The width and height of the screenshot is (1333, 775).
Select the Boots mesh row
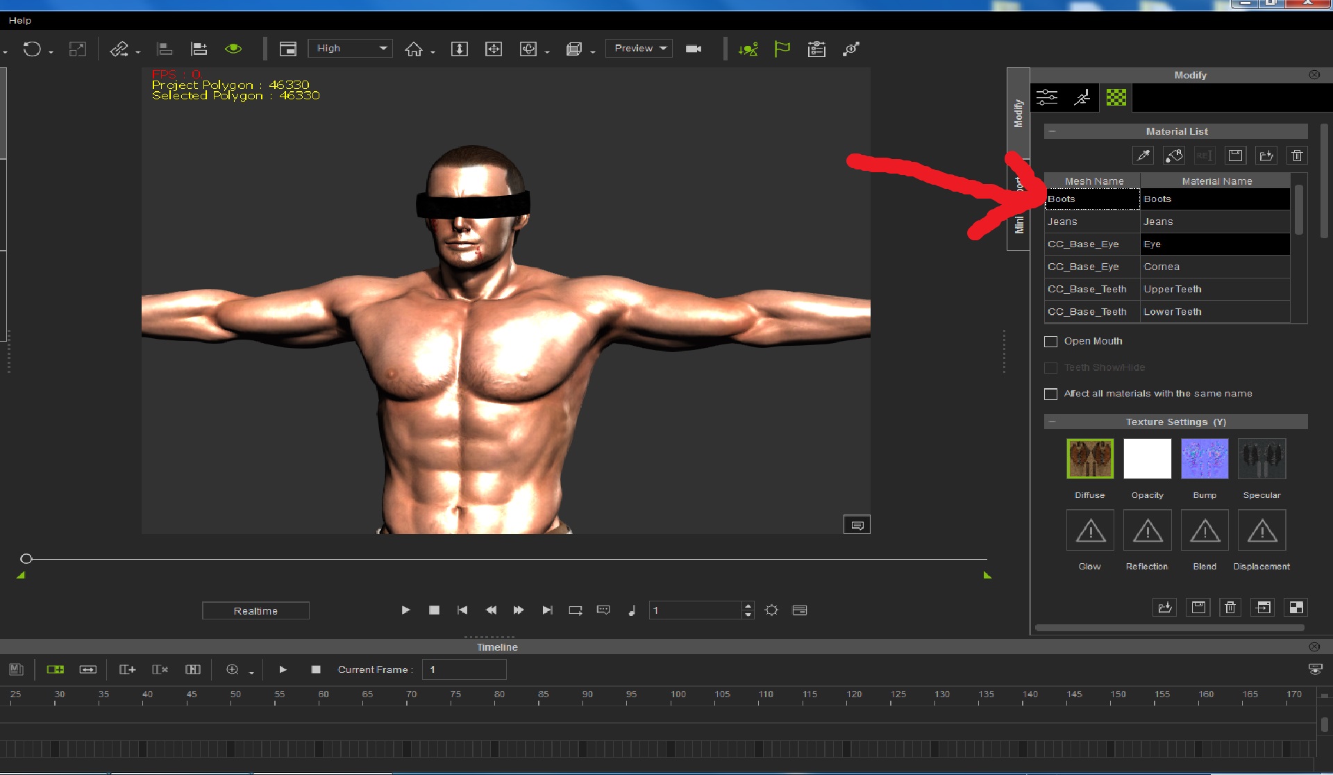click(1168, 199)
